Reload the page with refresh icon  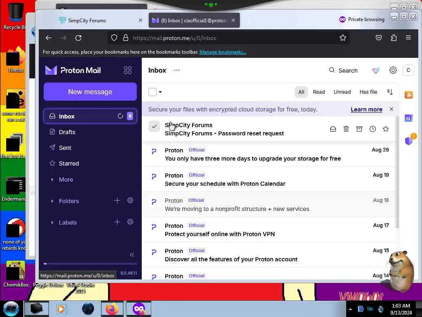[x=78, y=38]
